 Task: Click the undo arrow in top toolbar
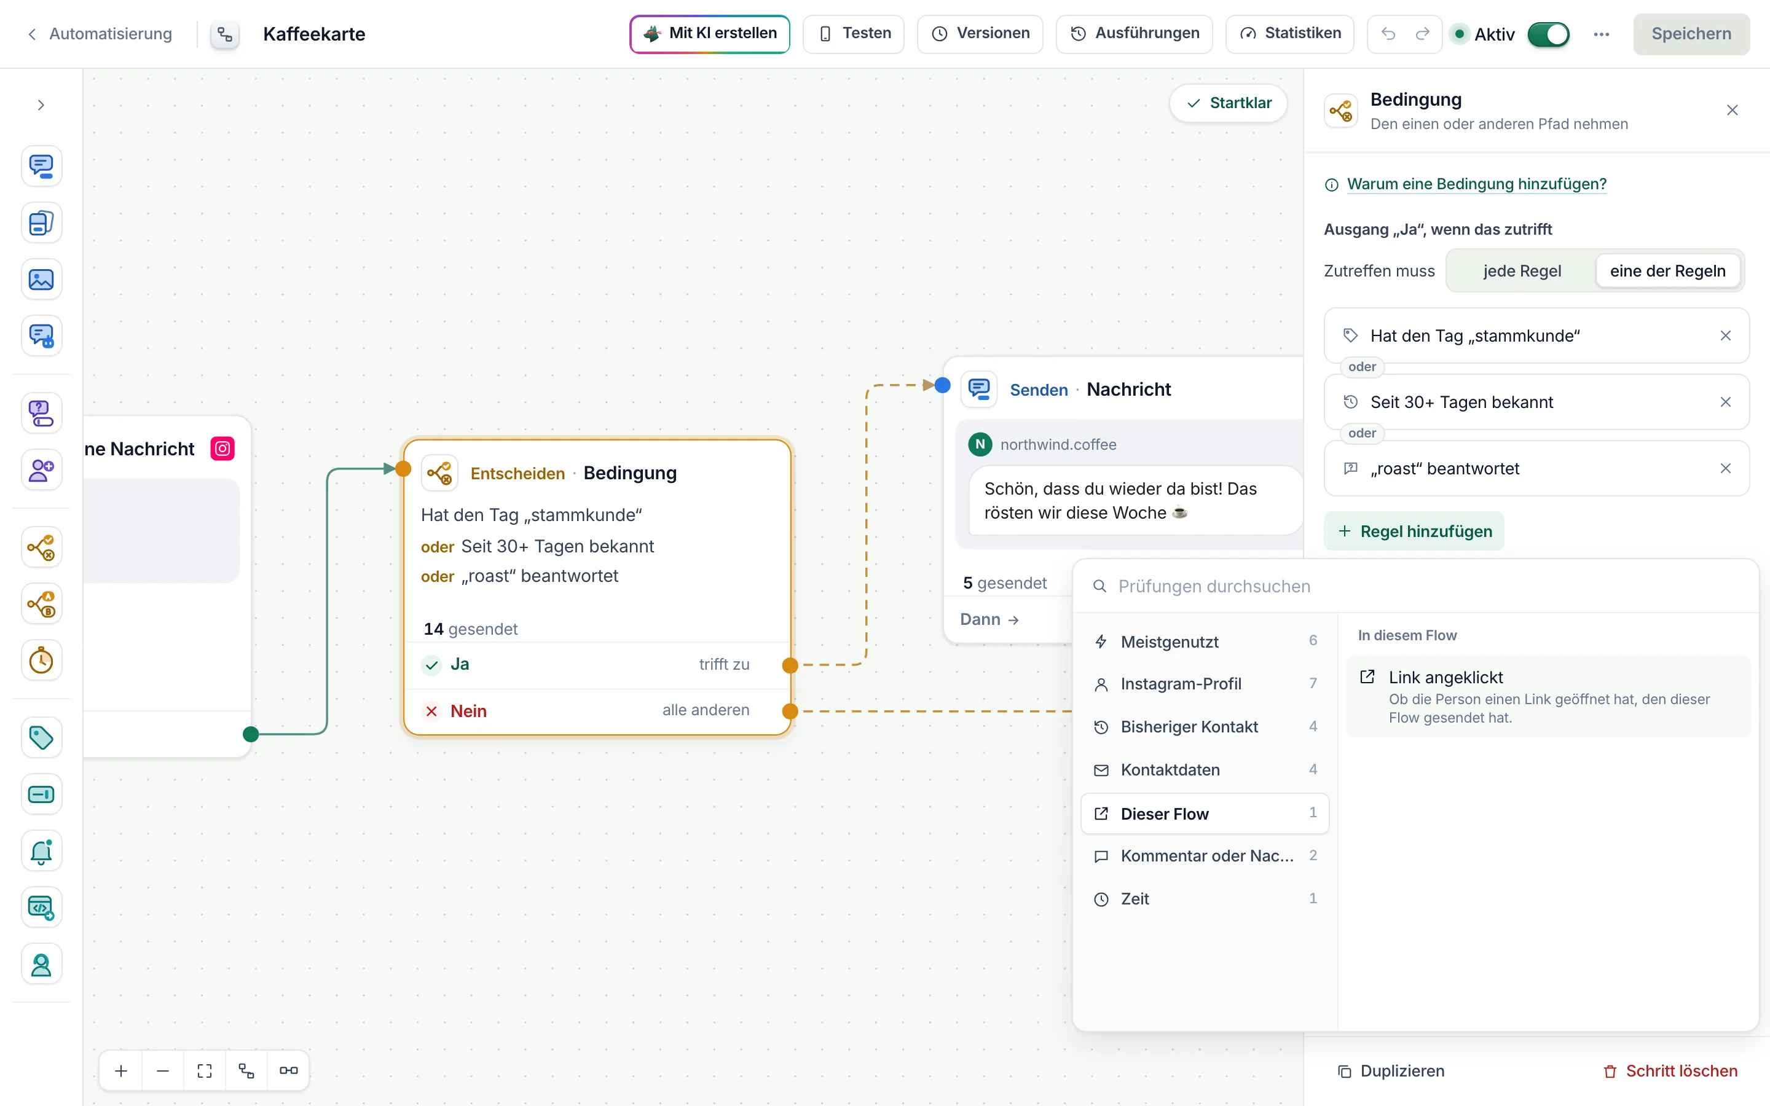point(1388,34)
